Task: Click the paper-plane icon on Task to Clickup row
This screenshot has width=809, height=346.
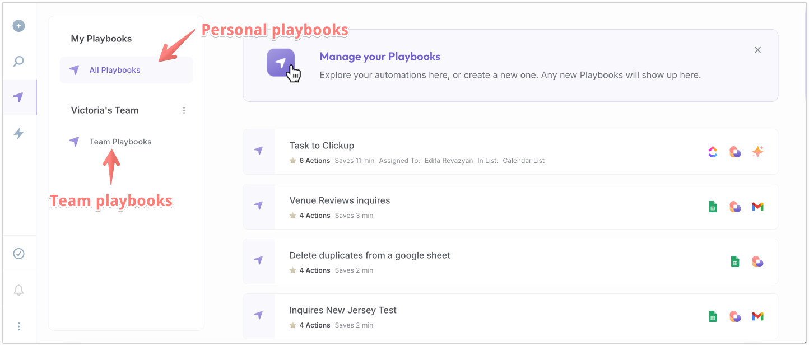Action: tap(258, 151)
